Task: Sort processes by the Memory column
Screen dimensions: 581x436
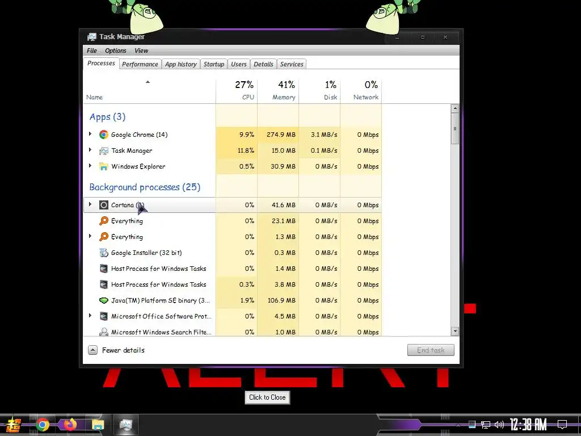Action: [278, 90]
